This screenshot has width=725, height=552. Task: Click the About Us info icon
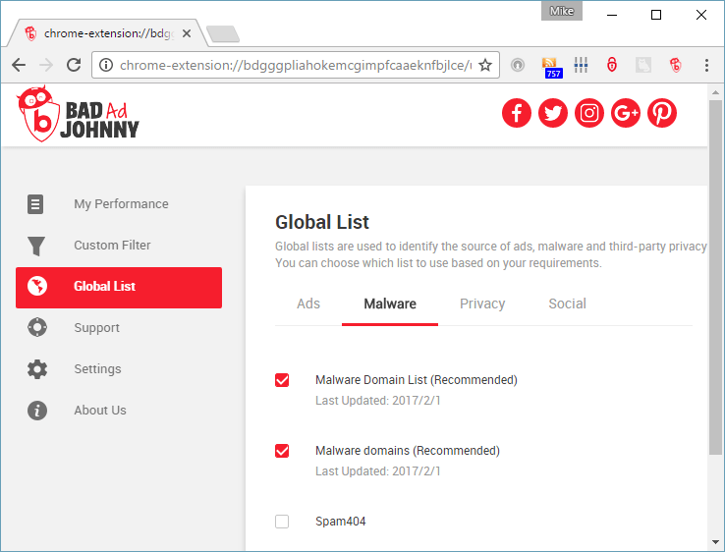(x=37, y=410)
